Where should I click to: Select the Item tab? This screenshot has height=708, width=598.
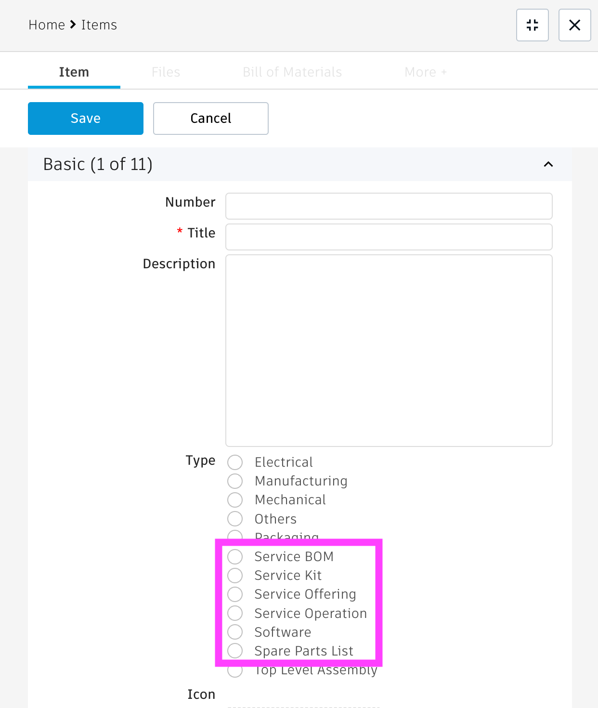tap(74, 72)
